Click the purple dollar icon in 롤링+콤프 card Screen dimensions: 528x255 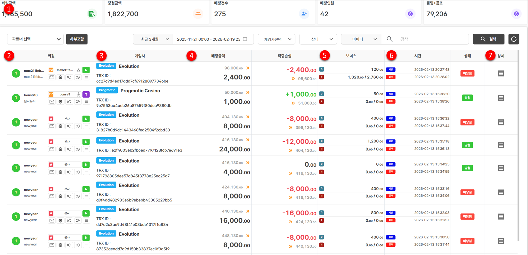(x=516, y=14)
